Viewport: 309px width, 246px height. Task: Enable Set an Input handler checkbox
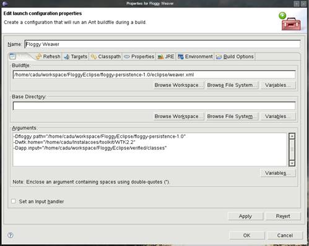click(x=14, y=201)
